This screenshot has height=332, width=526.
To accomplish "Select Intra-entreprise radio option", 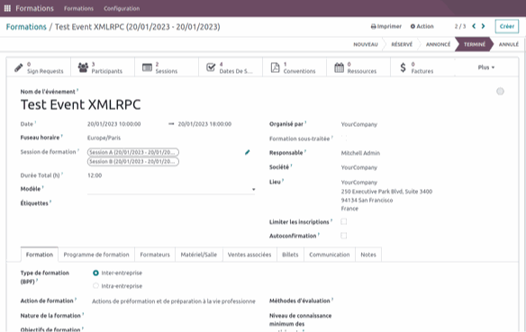I will (95, 286).
